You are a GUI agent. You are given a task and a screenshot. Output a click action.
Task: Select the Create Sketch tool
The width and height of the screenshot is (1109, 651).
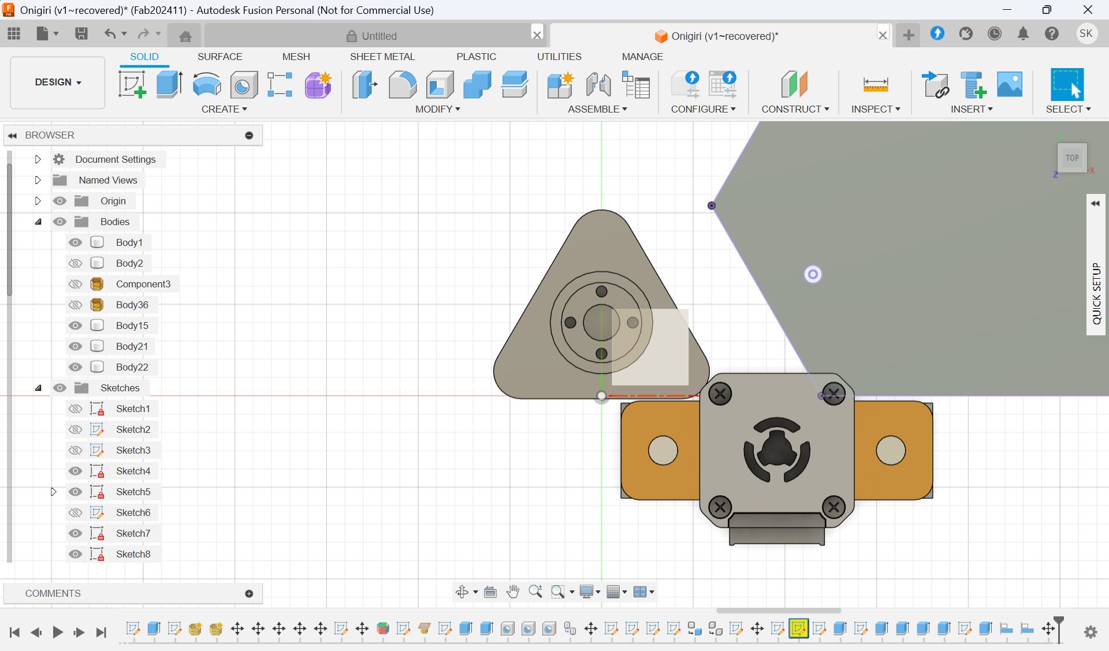click(132, 84)
